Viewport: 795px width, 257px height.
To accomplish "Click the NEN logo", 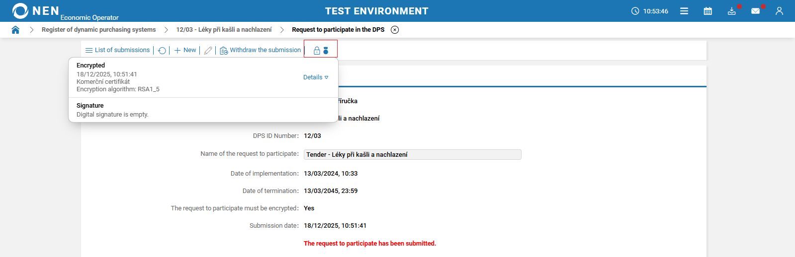I will click(x=36, y=11).
